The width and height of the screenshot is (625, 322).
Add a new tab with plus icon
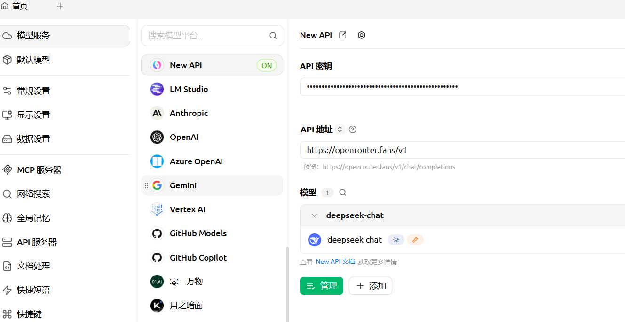coord(60,6)
